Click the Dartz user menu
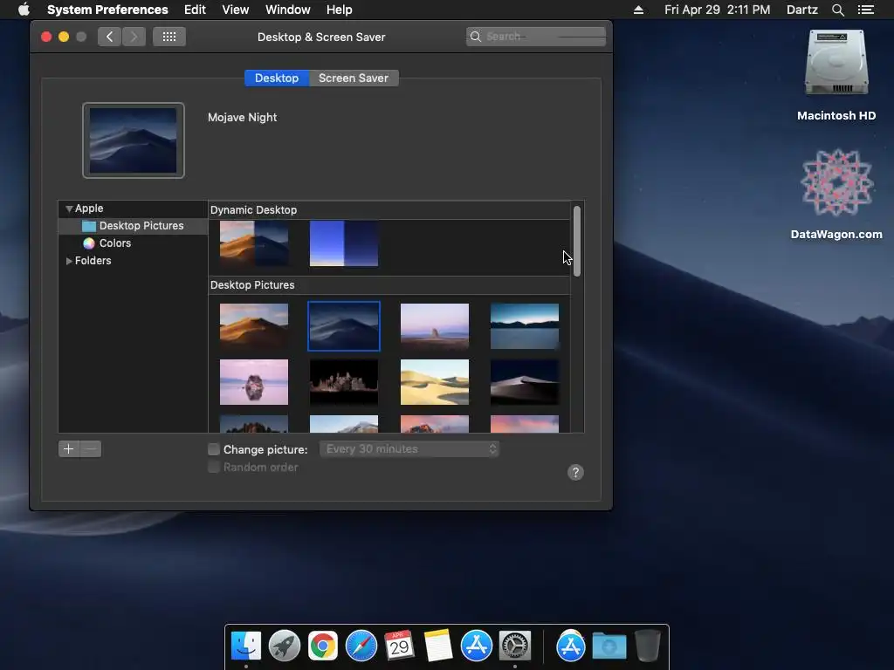 pyautogui.click(x=801, y=10)
